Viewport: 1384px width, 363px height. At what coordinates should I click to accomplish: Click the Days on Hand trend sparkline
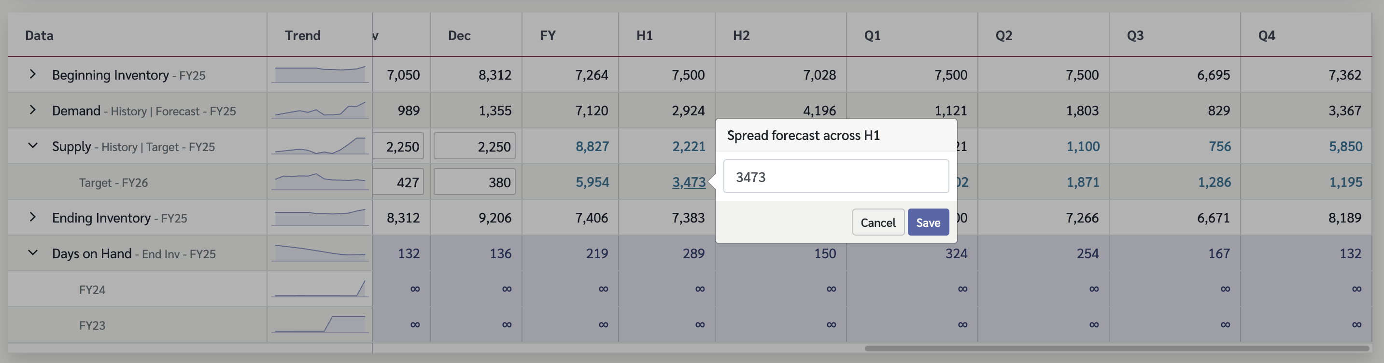pos(320,252)
